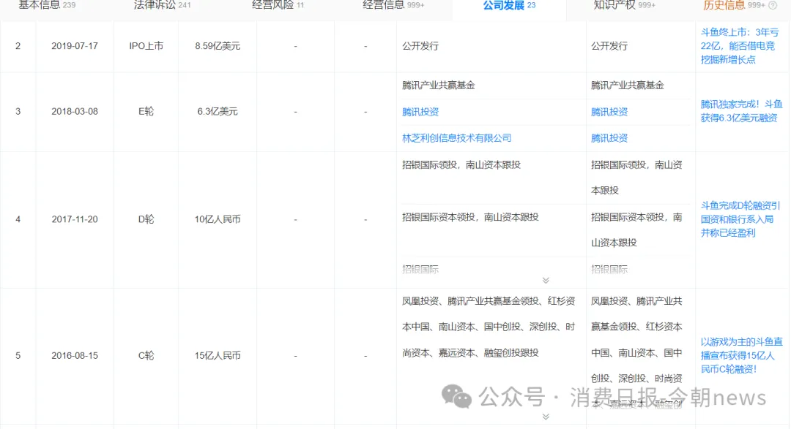Click 招银国际资本领投，南山资本跟投 in first investor column
The height and width of the screenshot is (429, 791).
[470, 217]
